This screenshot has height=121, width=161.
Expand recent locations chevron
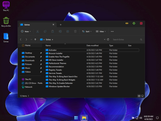coord(31,39)
